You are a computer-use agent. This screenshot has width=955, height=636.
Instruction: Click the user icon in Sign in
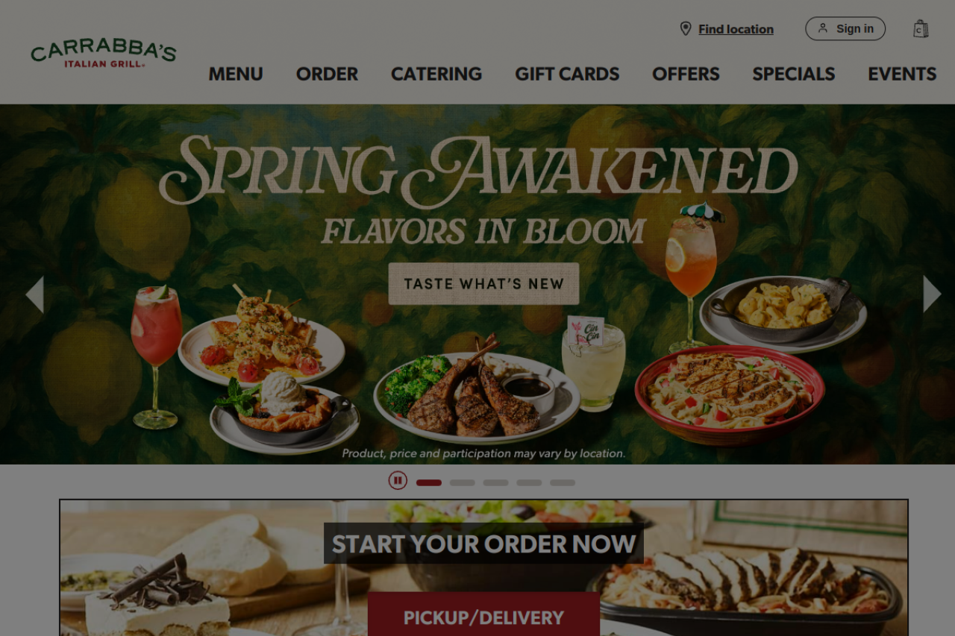point(823,28)
